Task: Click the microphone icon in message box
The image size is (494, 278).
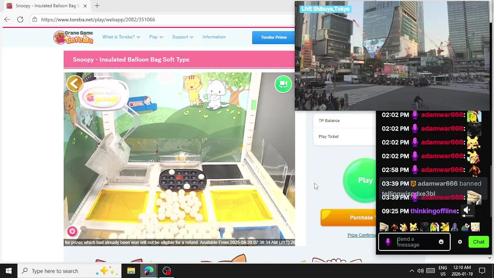Action: pyautogui.click(x=388, y=242)
